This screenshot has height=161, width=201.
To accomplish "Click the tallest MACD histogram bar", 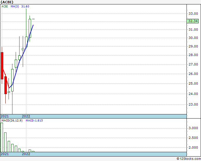I will pyautogui.click(x=2, y=137).
